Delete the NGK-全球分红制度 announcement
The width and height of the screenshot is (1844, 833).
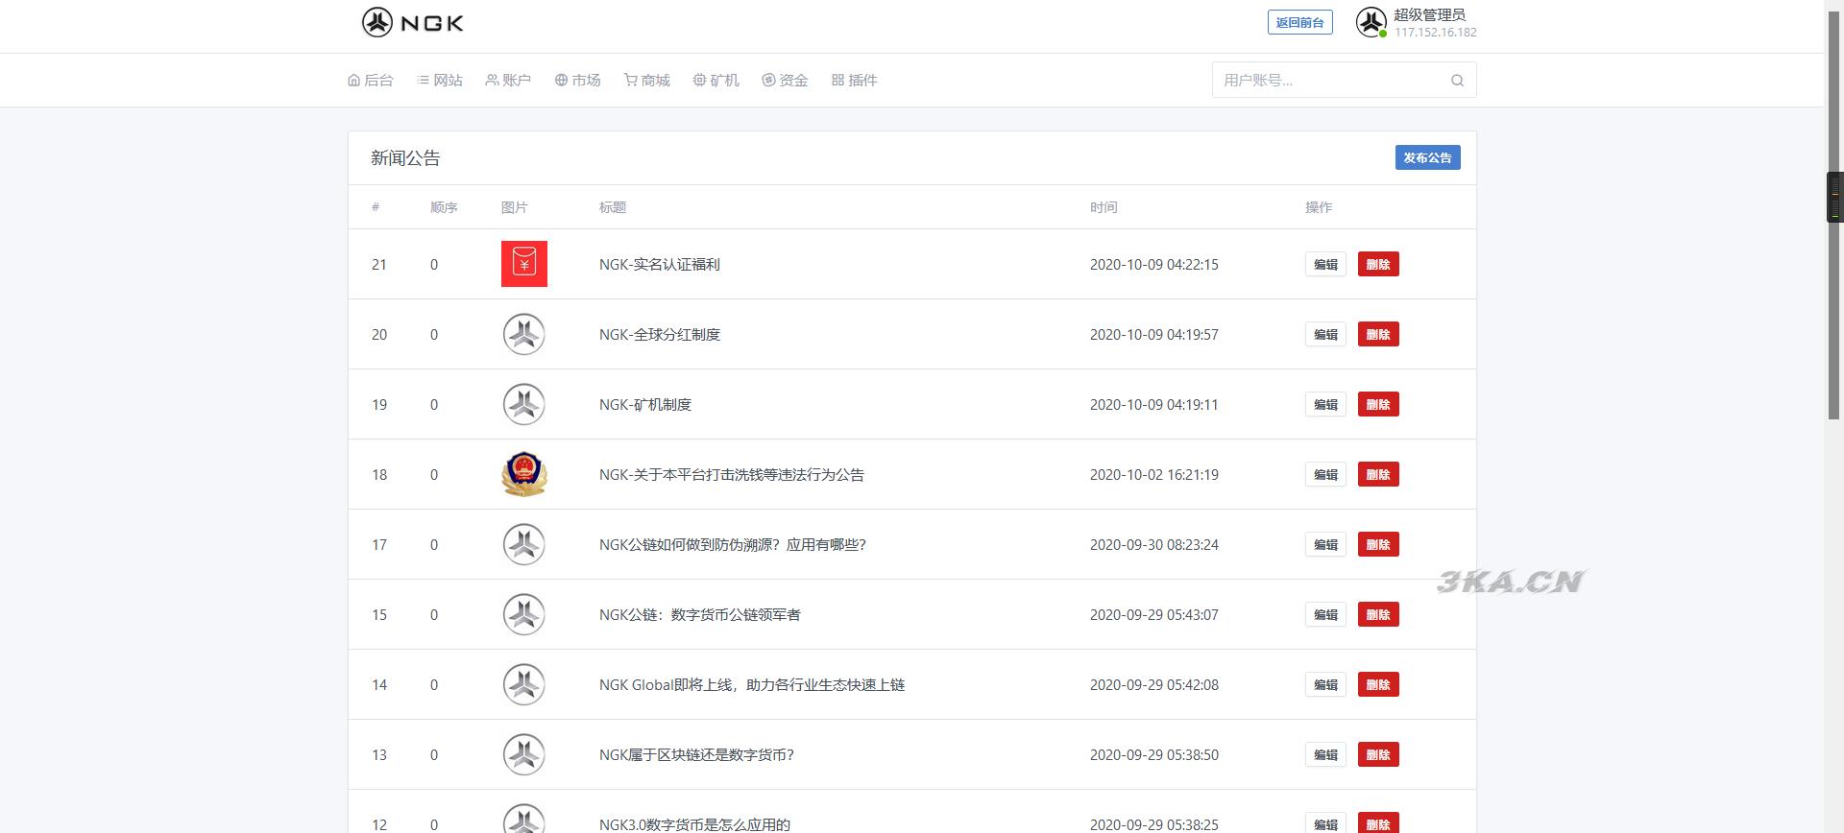coord(1377,335)
